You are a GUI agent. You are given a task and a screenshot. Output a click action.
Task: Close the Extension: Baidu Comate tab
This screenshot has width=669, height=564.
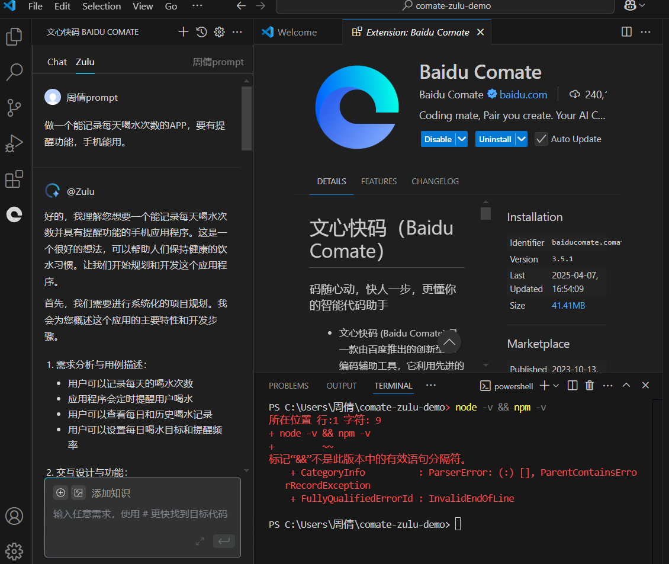(x=480, y=32)
